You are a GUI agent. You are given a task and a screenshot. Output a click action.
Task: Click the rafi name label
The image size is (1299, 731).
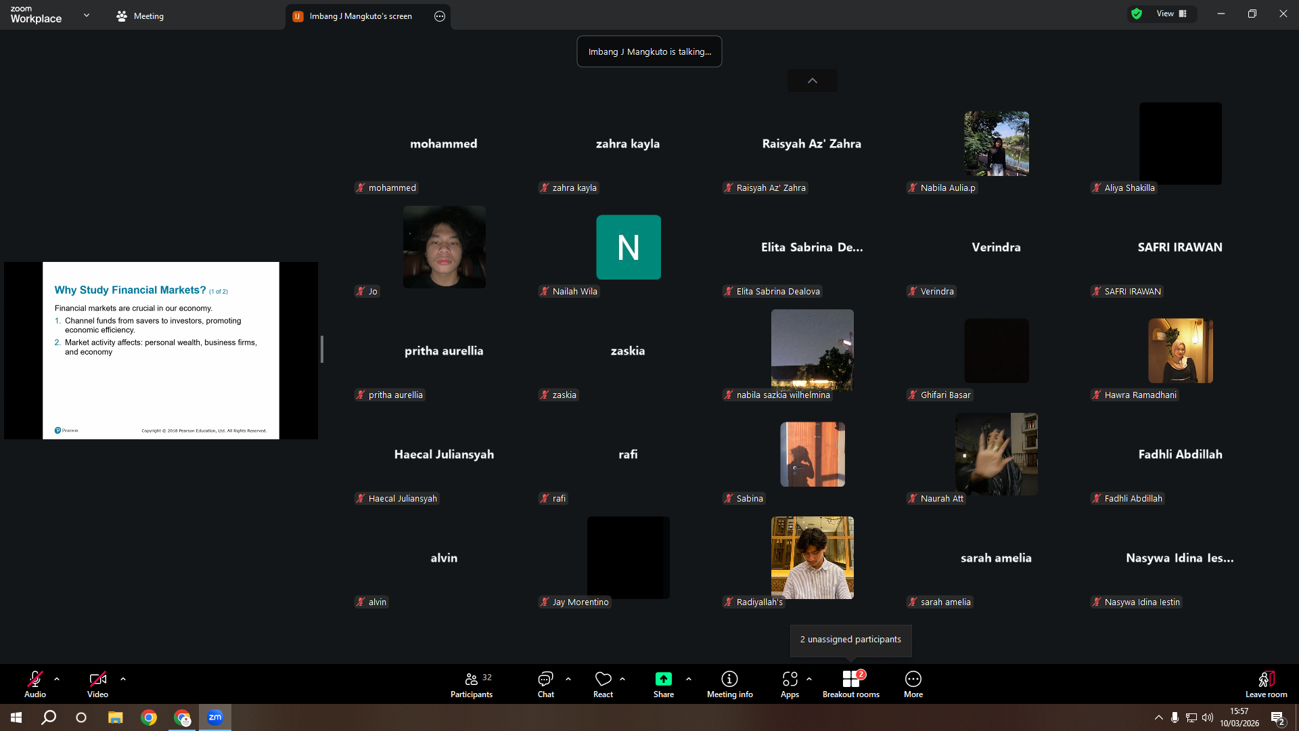point(553,498)
